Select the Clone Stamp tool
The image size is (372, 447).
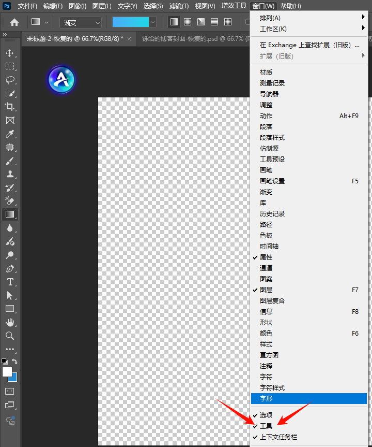10,175
